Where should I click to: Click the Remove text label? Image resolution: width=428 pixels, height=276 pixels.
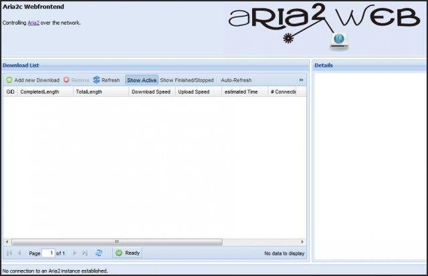[80, 80]
